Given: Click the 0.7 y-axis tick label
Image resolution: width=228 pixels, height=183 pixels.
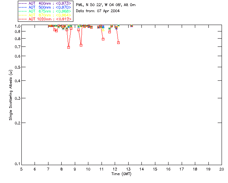Looking at the screenshot, I should 17,47.
